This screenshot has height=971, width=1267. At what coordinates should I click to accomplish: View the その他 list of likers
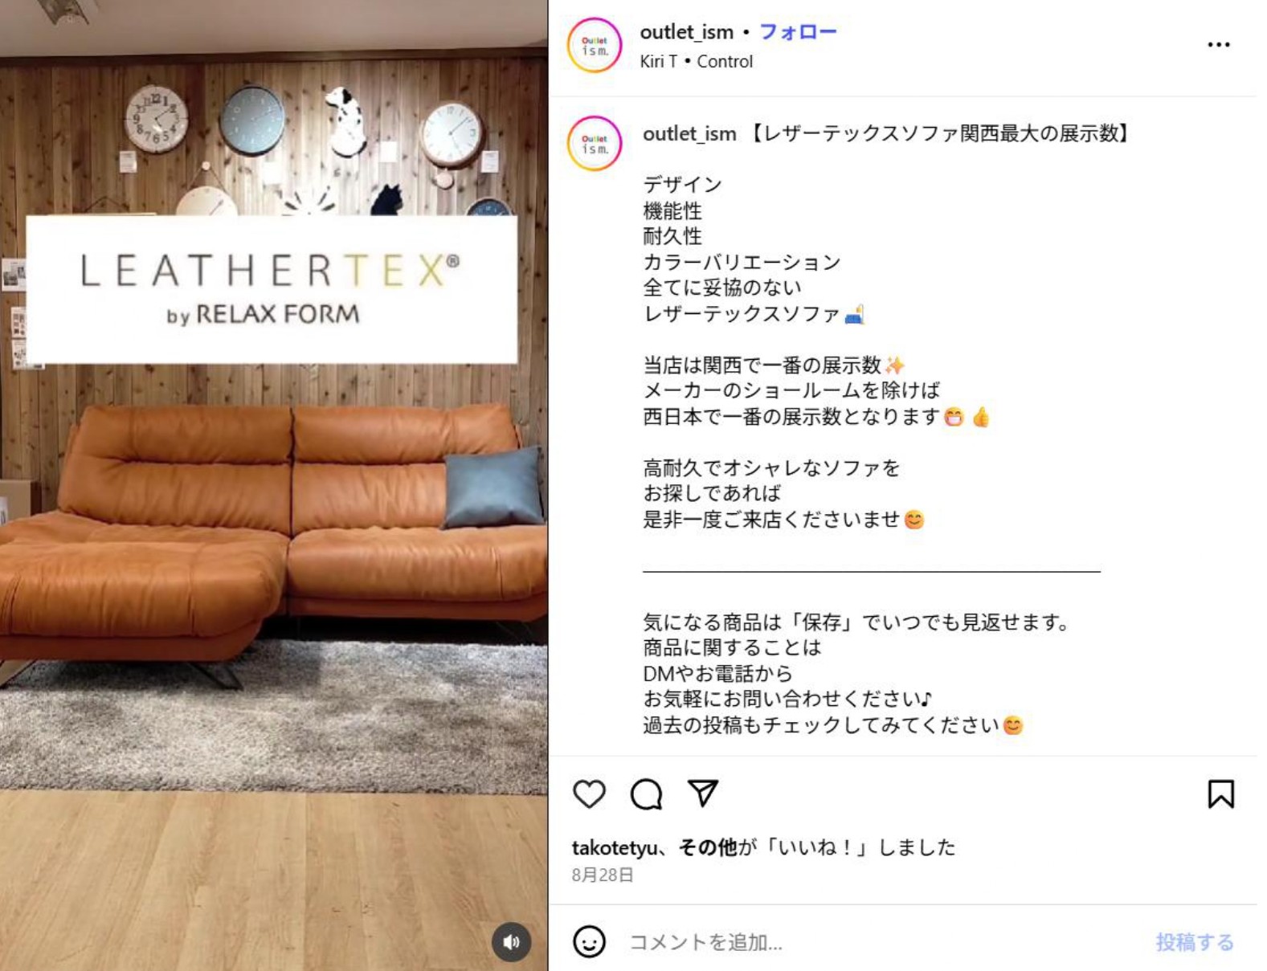(707, 847)
